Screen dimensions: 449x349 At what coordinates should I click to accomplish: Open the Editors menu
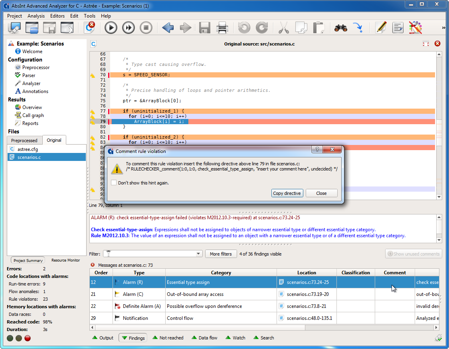click(x=57, y=16)
